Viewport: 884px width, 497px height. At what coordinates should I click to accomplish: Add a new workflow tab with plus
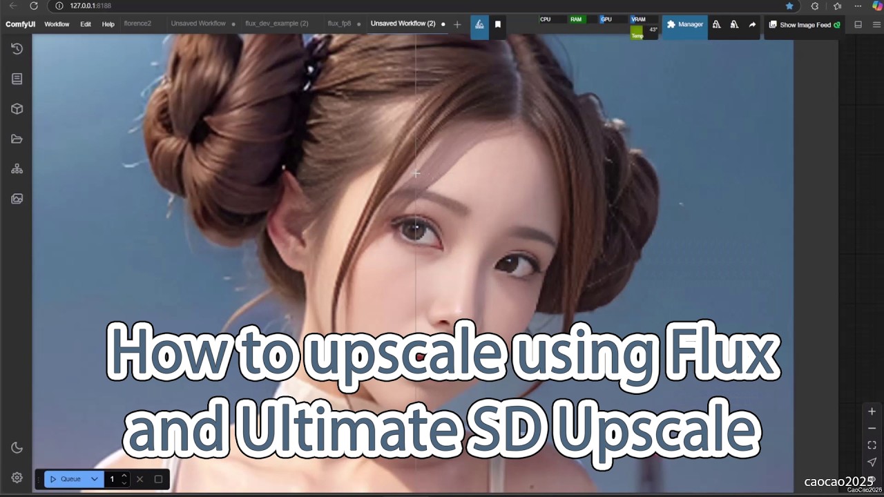click(457, 24)
